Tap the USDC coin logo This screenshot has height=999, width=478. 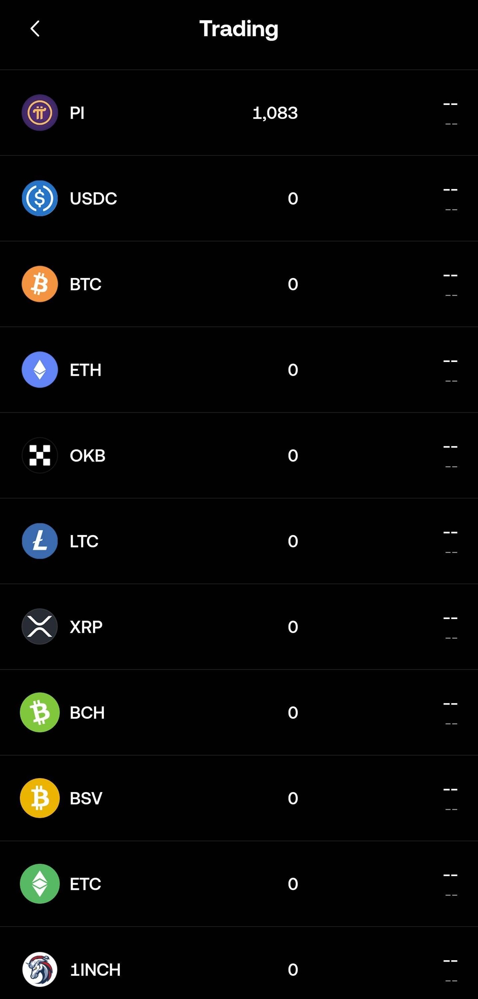40,198
